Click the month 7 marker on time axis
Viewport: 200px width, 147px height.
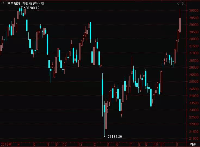pyautogui.click(x=131, y=145)
